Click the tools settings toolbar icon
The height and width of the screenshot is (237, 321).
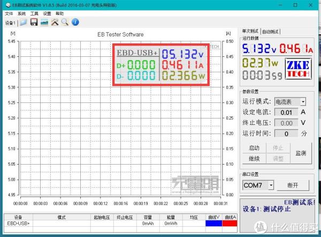55,22
